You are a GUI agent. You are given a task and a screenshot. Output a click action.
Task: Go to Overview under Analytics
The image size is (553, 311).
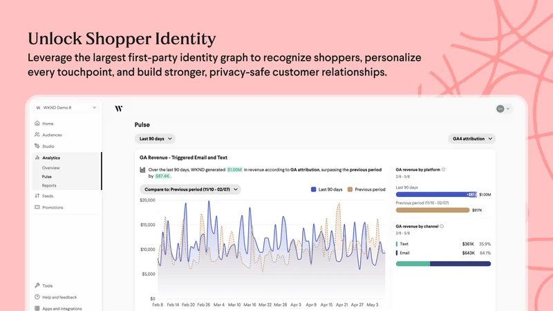tap(50, 168)
